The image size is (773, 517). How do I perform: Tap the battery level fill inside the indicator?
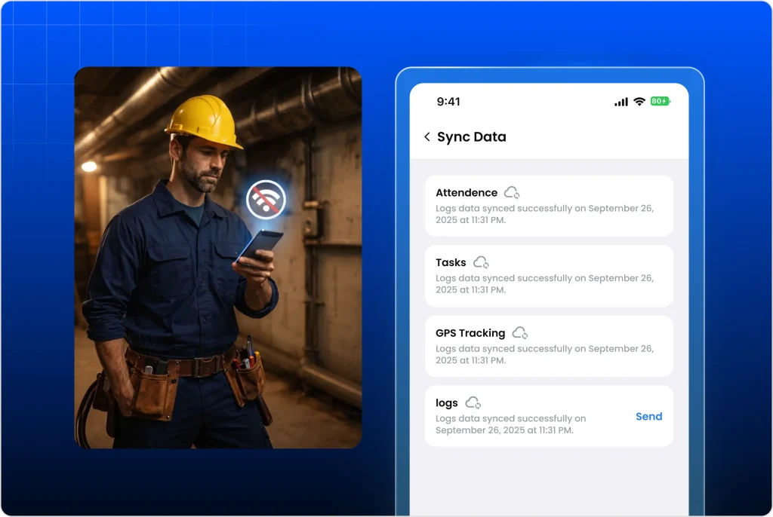click(657, 100)
